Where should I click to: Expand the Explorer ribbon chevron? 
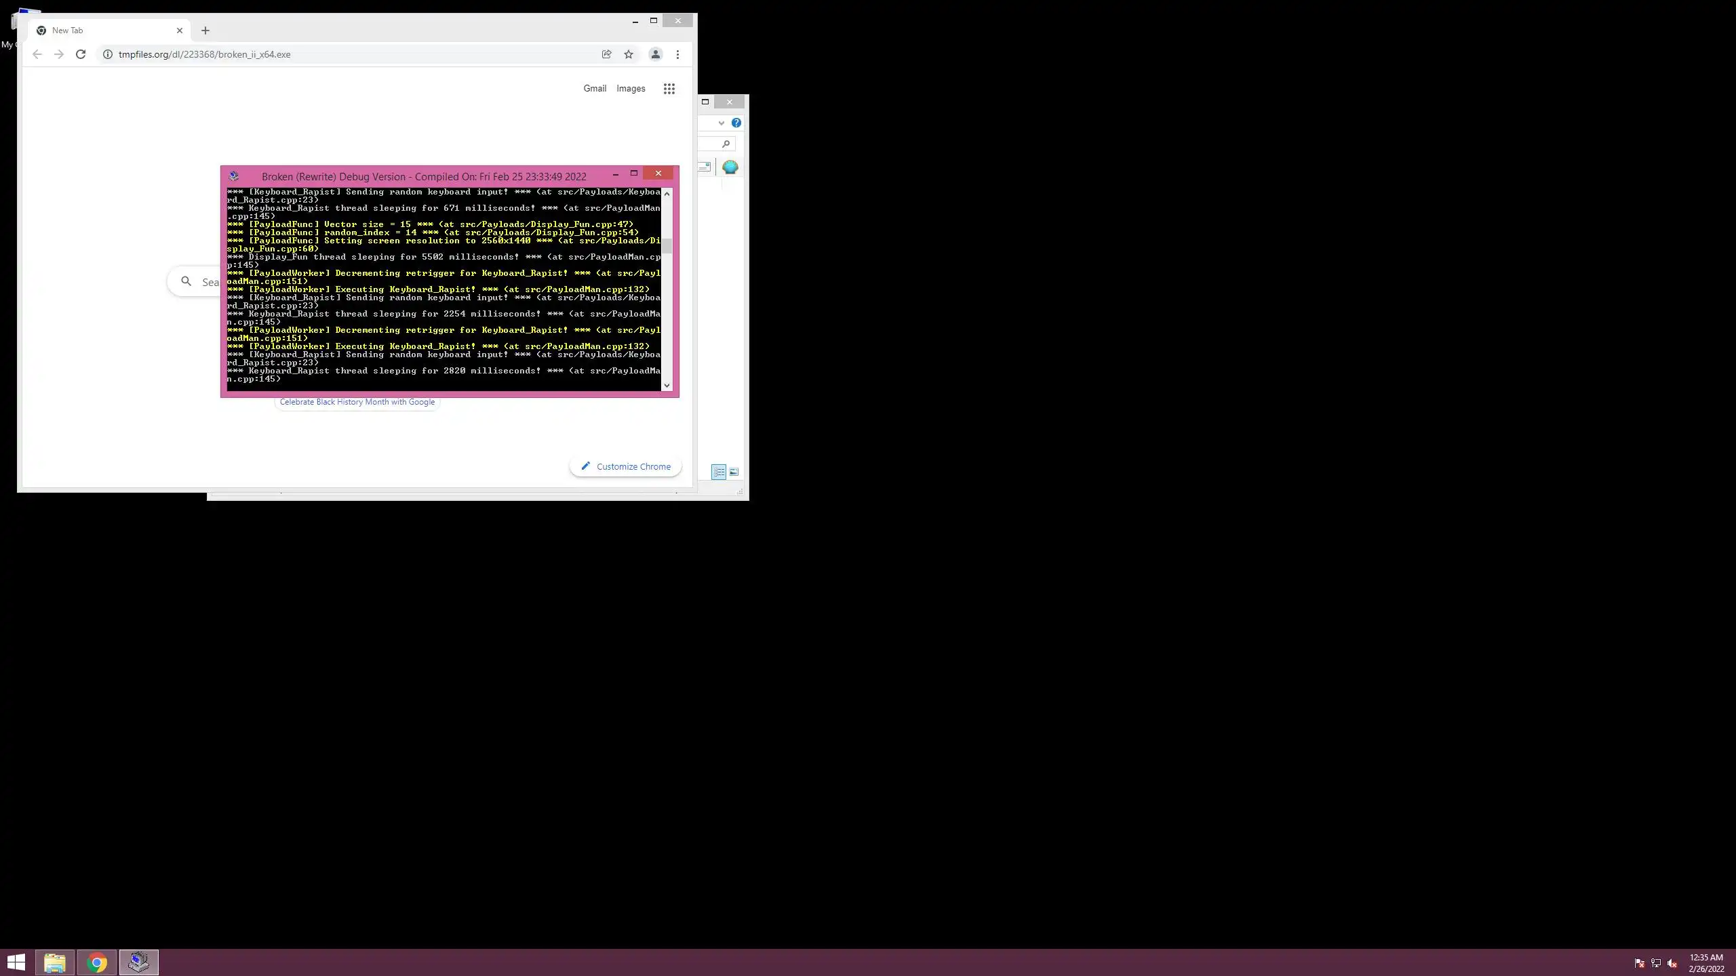coord(721,123)
